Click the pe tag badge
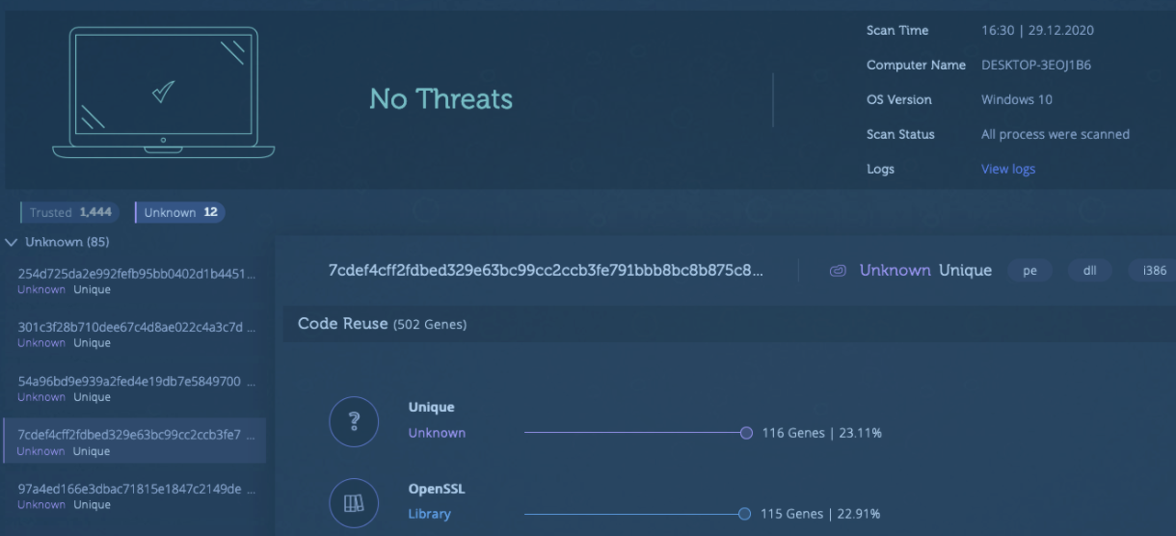Viewport: 1176px width, 536px height. pyautogui.click(x=1029, y=271)
